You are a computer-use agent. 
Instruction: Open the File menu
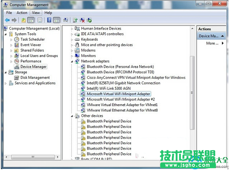[x=9, y=13]
